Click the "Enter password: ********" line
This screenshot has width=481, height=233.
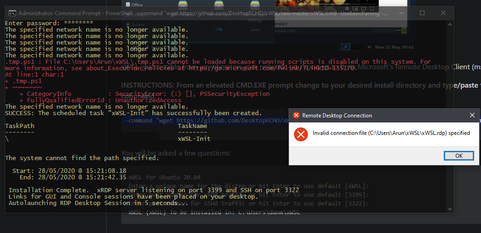(x=49, y=23)
